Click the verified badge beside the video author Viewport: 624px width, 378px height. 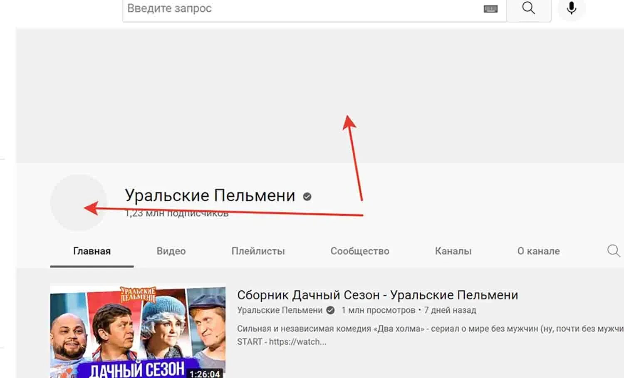tap(330, 310)
